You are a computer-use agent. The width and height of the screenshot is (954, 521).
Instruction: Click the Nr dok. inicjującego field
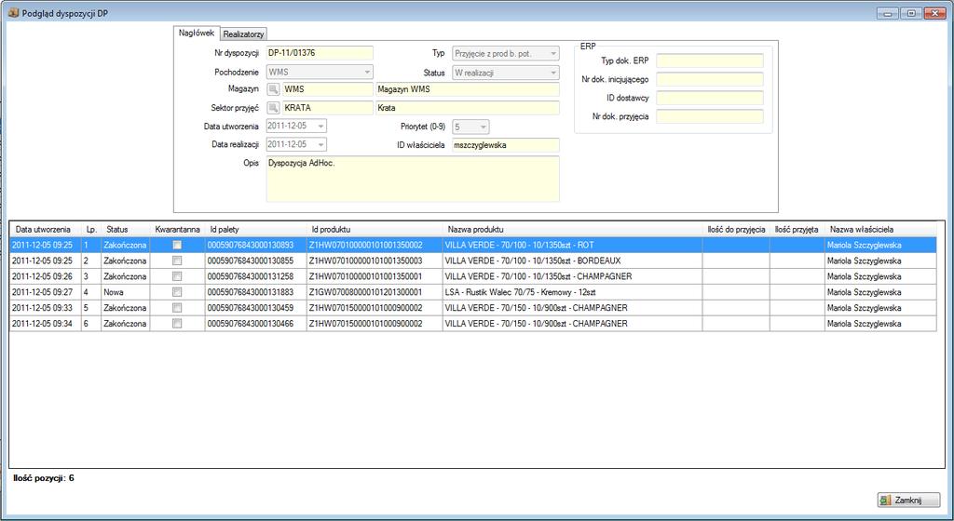(709, 80)
